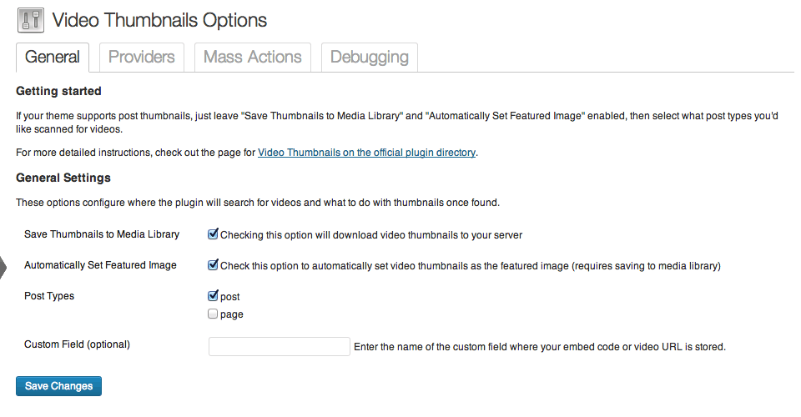Click the Automatically Set Featured Image label

coord(100,265)
